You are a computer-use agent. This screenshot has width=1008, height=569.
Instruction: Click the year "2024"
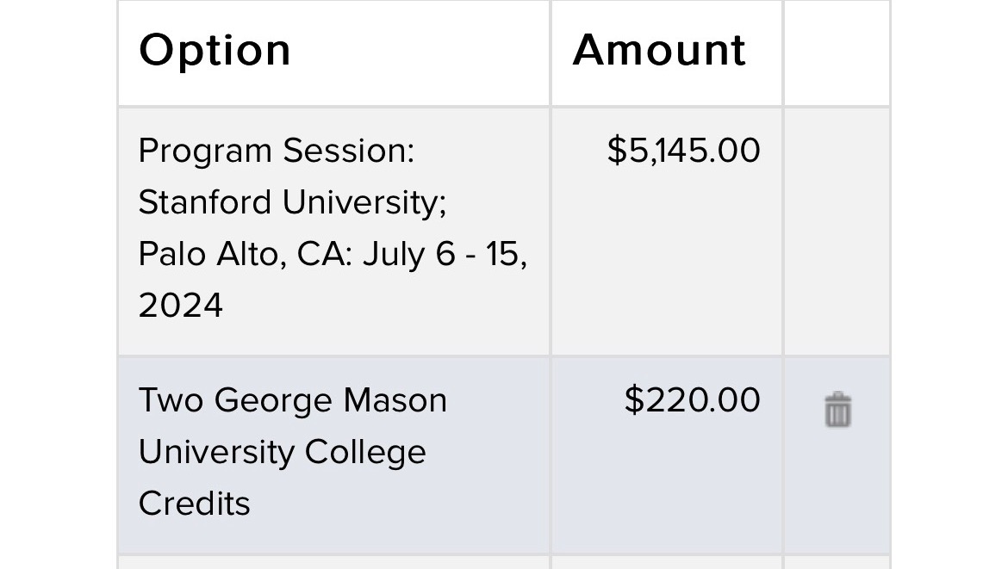tap(181, 306)
